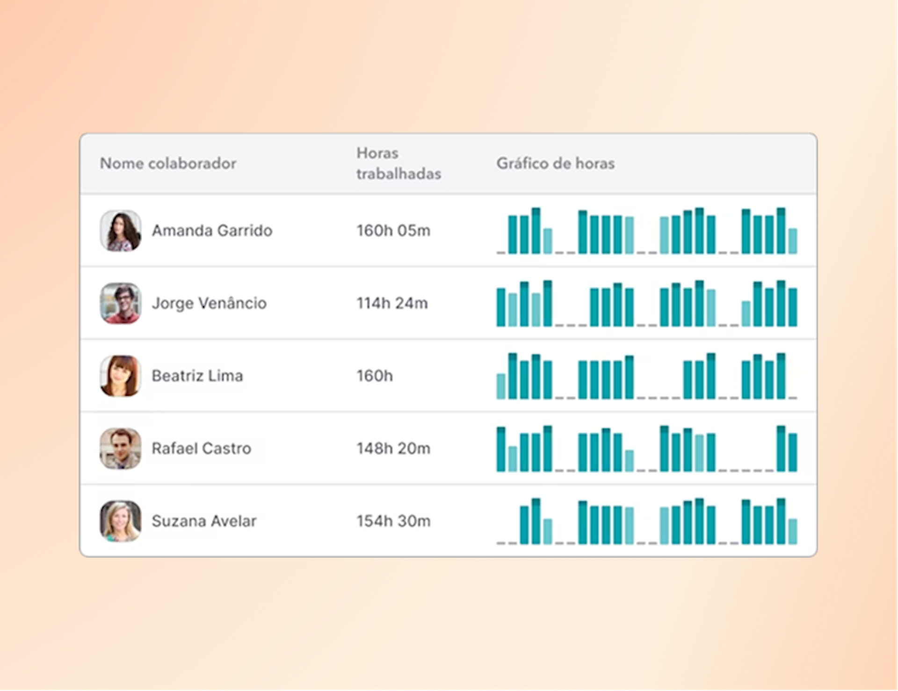Viewport: 898px width, 691px height.
Task: Click Amanda Garrido's profile photo
Action: [x=120, y=231]
